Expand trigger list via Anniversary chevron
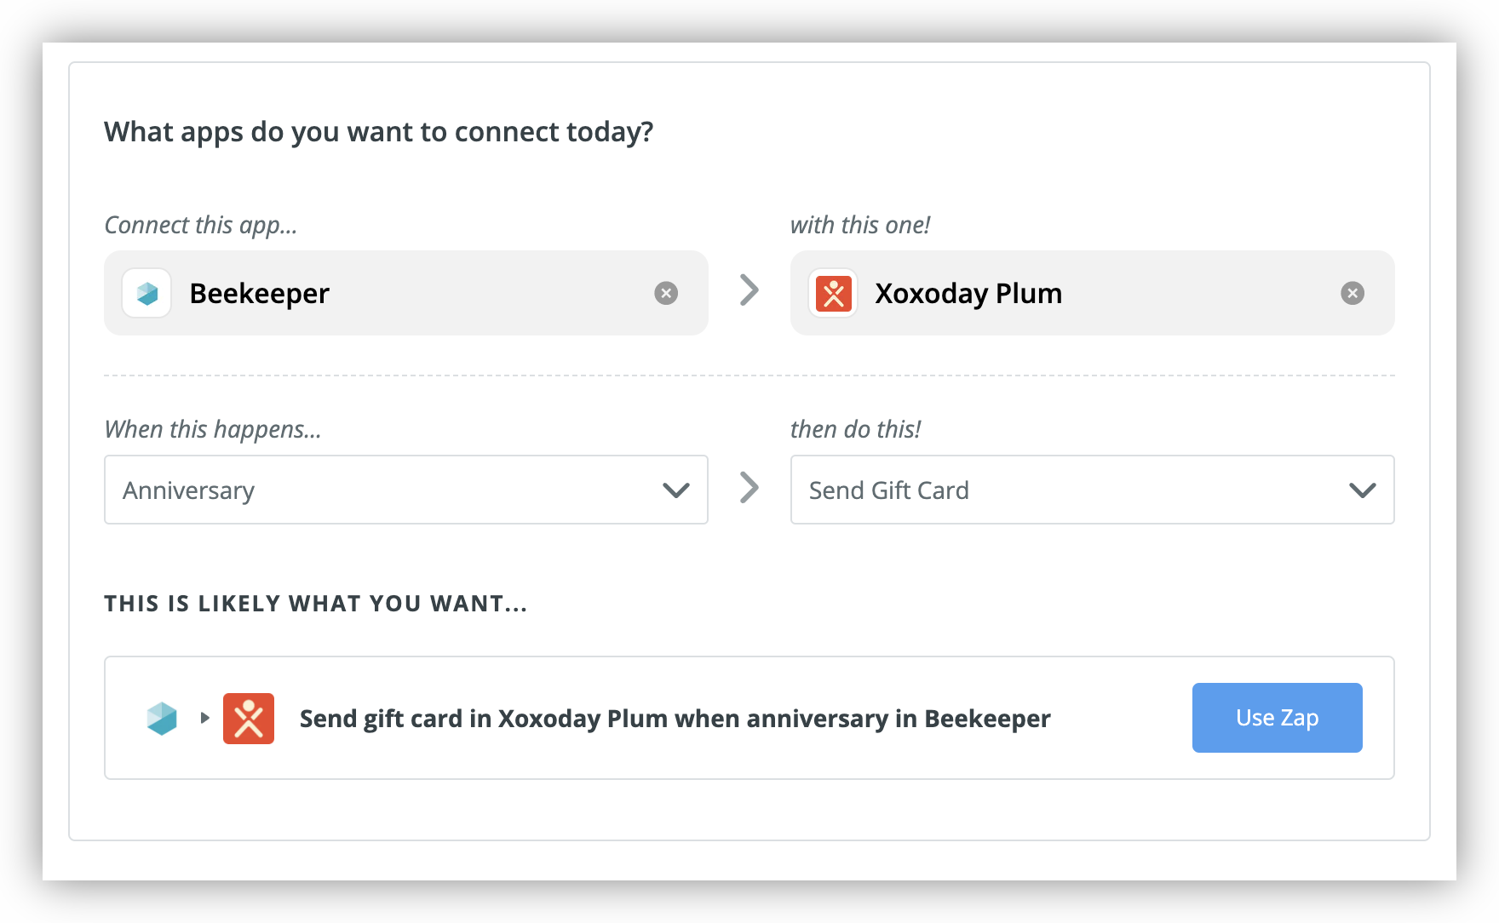The height and width of the screenshot is (923, 1499). tap(676, 490)
